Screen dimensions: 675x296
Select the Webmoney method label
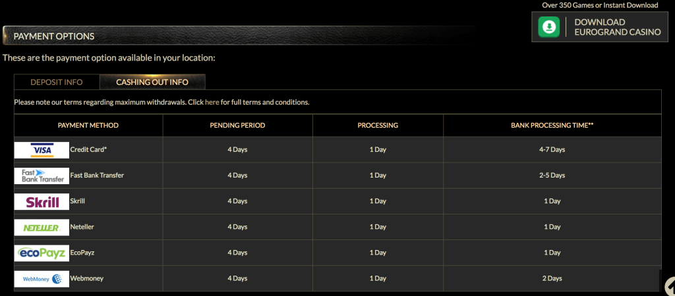86,278
